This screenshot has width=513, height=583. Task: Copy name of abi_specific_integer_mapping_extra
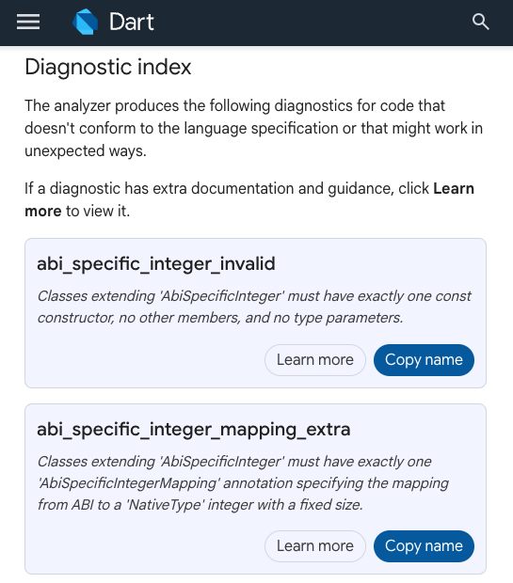point(424,546)
